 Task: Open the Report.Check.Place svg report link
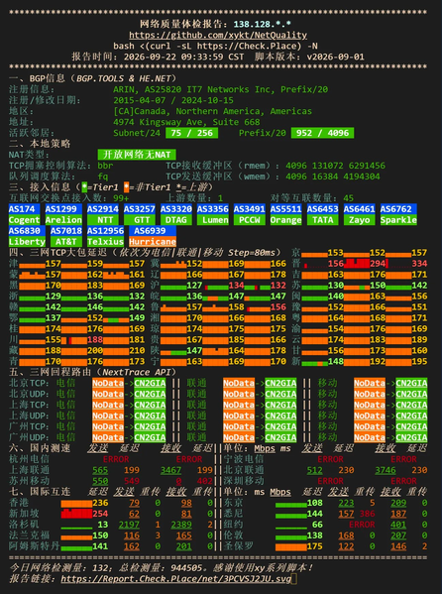176,579
